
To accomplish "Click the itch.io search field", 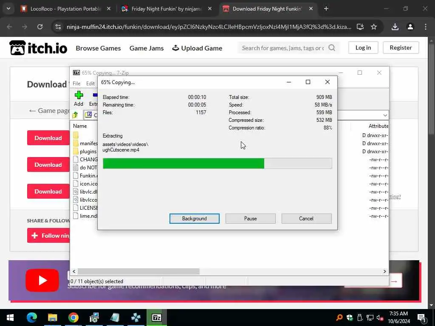I will click(283, 48).
